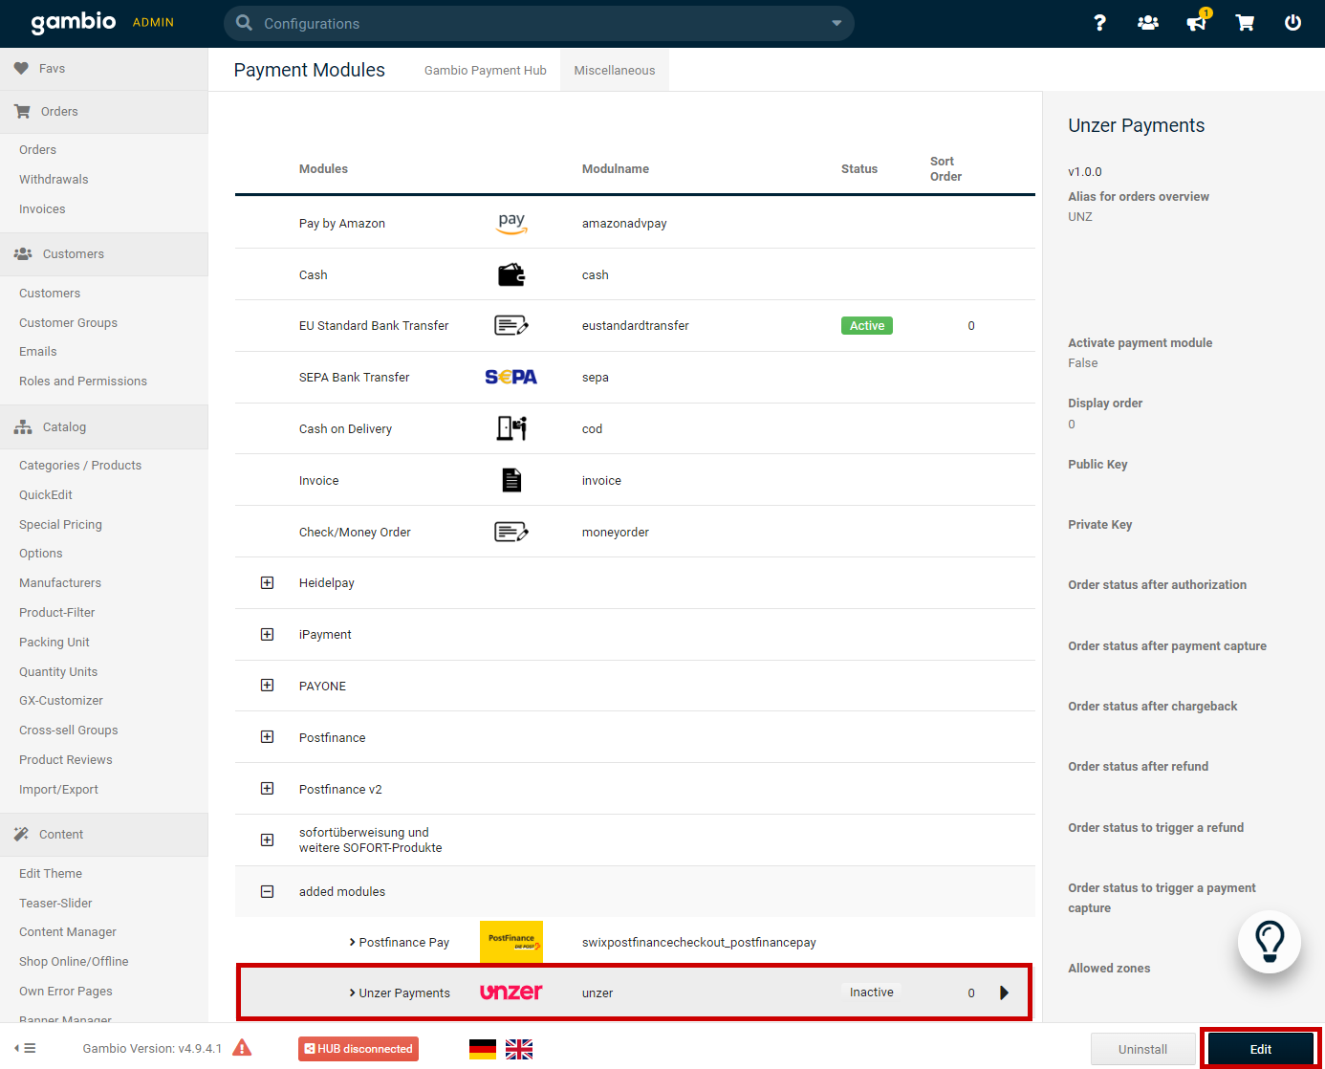Click the search magnifier icon
Image resolution: width=1325 pixels, height=1069 pixels.
click(x=244, y=23)
